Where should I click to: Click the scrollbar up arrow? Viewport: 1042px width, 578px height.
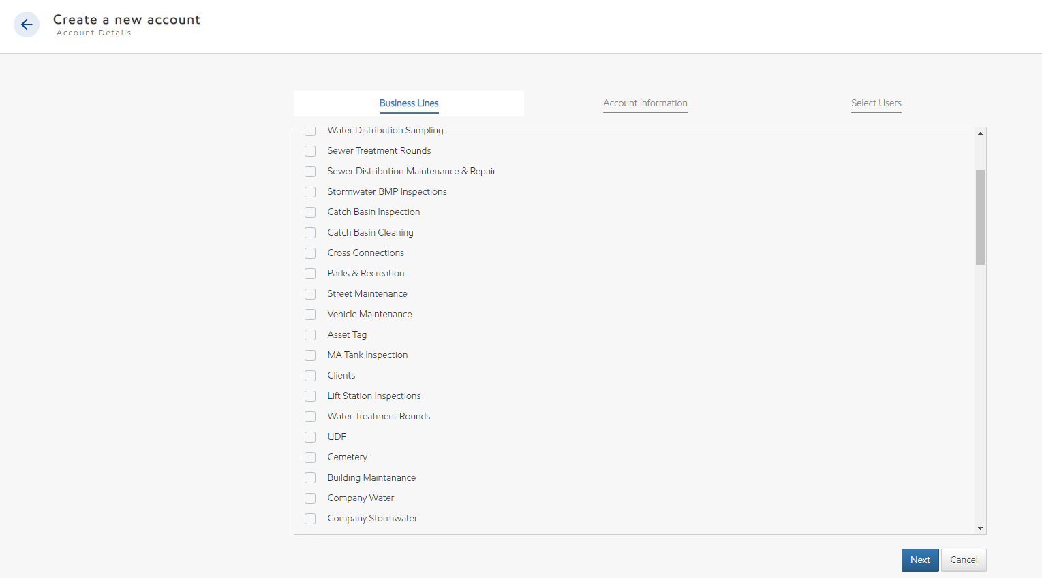click(980, 133)
